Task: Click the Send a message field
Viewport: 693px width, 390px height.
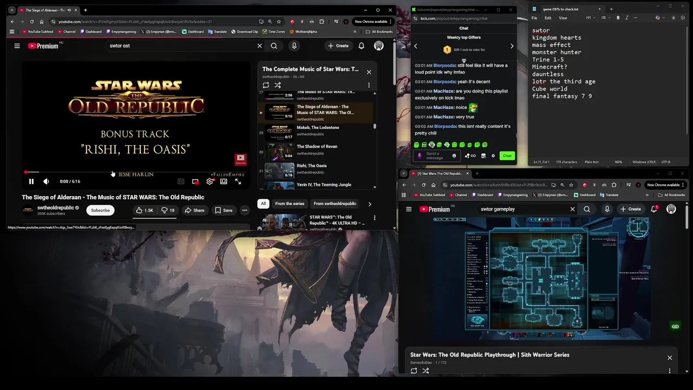Action: [437, 156]
